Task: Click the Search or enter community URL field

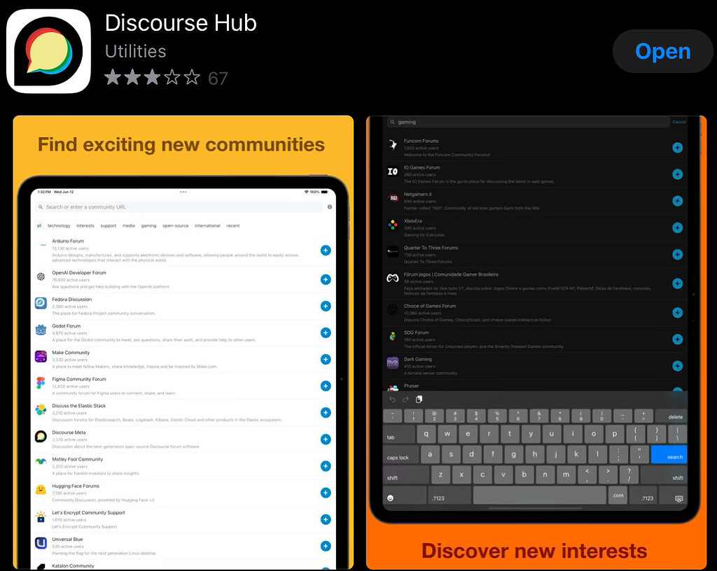Action: click(x=179, y=207)
